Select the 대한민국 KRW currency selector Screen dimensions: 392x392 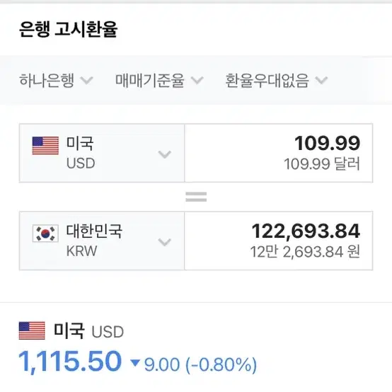[x=102, y=241]
